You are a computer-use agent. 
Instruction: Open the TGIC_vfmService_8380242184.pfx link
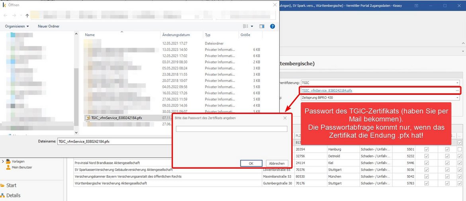327,90
